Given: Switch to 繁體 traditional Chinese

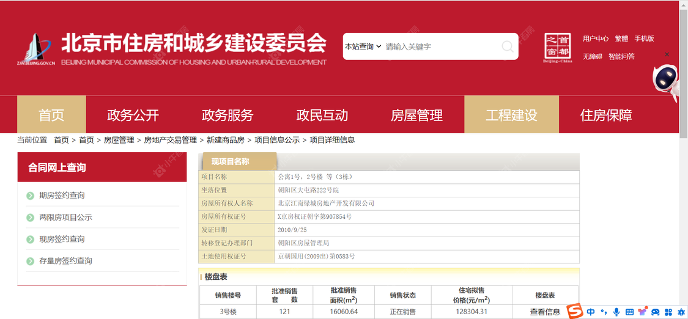Looking at the screenshot, I should (621, 38).
